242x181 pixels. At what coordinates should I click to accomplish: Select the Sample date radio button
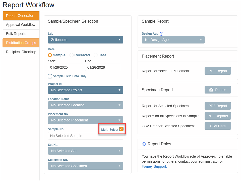(50, 55)
